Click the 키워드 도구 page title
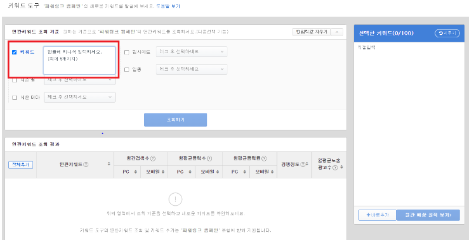This screenshot has height=245, width=474. 23,6
